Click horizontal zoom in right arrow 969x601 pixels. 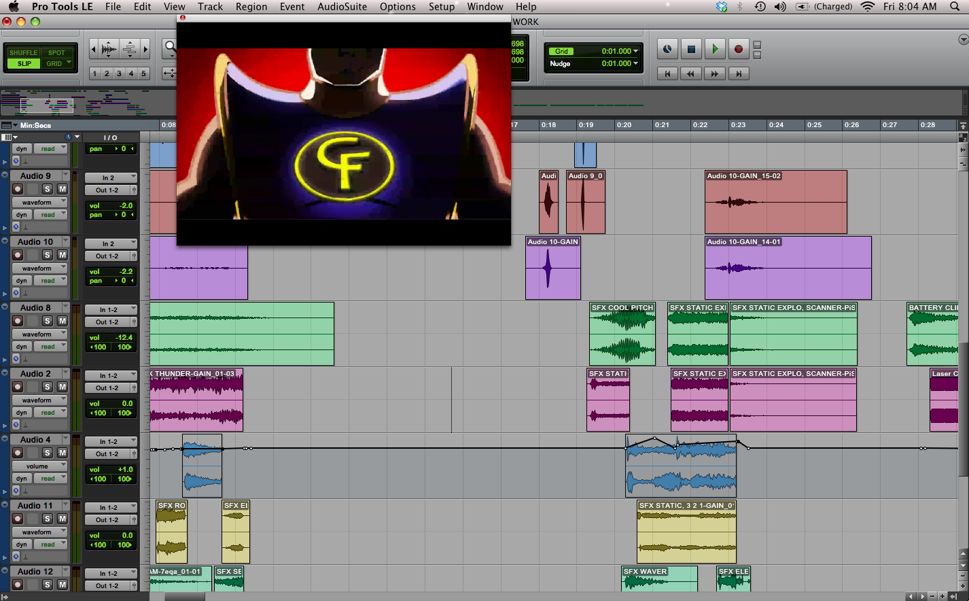145,49
